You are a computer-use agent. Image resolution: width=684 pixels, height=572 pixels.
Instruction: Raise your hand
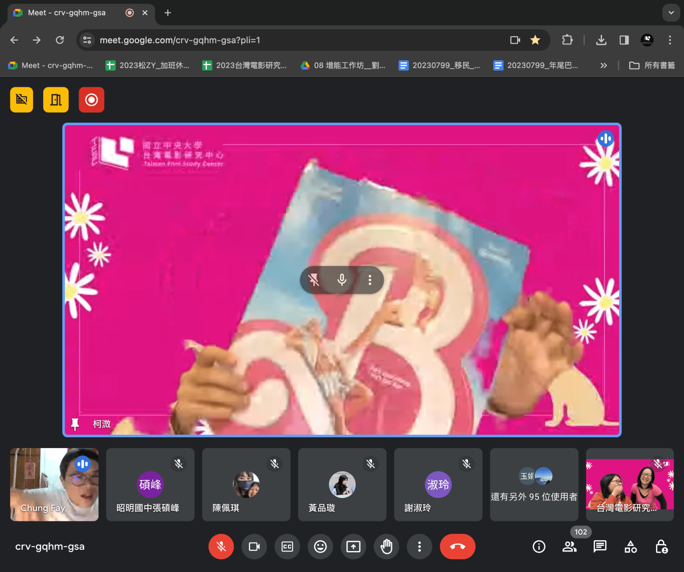click(x=386, y=546)
